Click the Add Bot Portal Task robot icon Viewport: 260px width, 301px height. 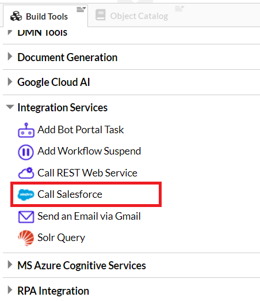26,130
